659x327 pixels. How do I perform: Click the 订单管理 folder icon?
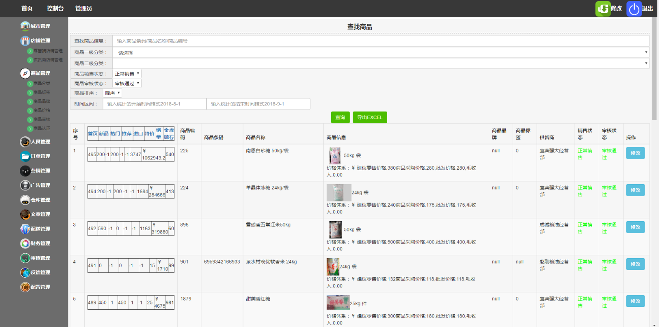25,156
